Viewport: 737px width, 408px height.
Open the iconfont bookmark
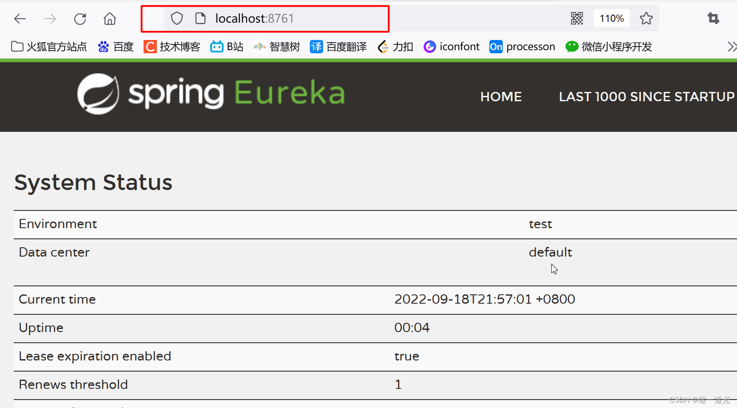[x=451, y=46]
